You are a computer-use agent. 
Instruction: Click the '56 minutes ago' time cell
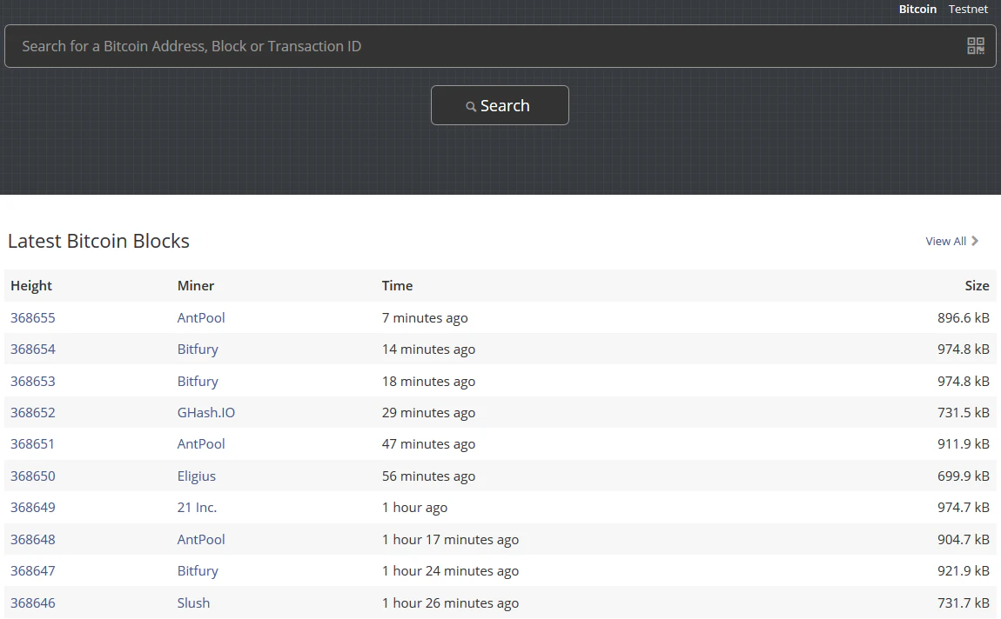(x=428, y=476)
